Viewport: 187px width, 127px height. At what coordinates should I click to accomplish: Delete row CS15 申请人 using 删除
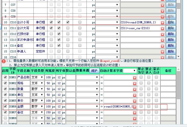point(171,51)
